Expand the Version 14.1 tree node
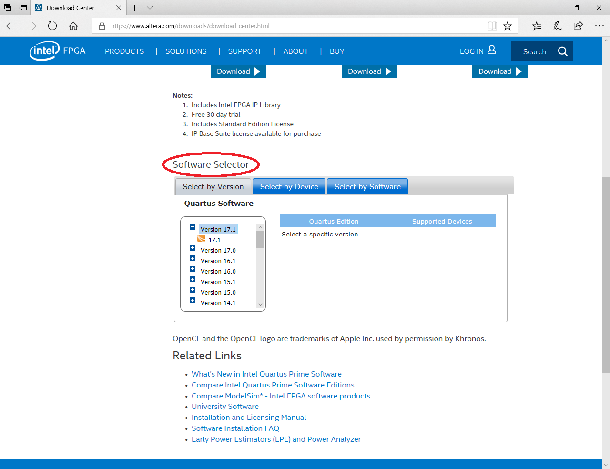The image size is (610, 469). point(193,300)
